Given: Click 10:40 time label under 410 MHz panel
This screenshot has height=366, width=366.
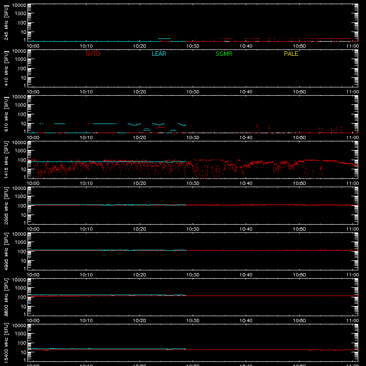Looking at the screenshot, I should pos(246,92).
